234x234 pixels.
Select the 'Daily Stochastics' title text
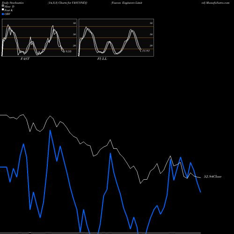(13, 3)
